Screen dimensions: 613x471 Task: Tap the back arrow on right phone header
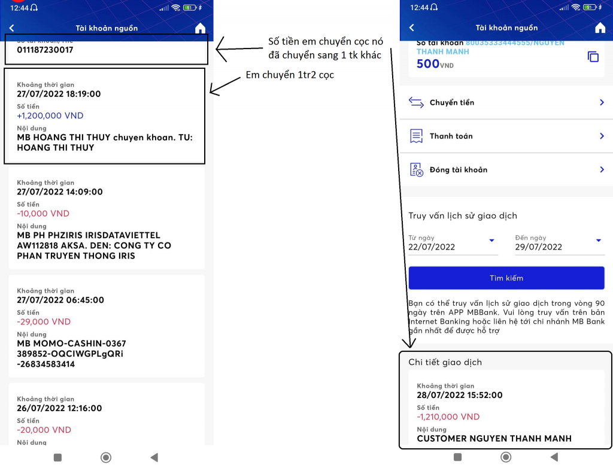click(411, 28)
